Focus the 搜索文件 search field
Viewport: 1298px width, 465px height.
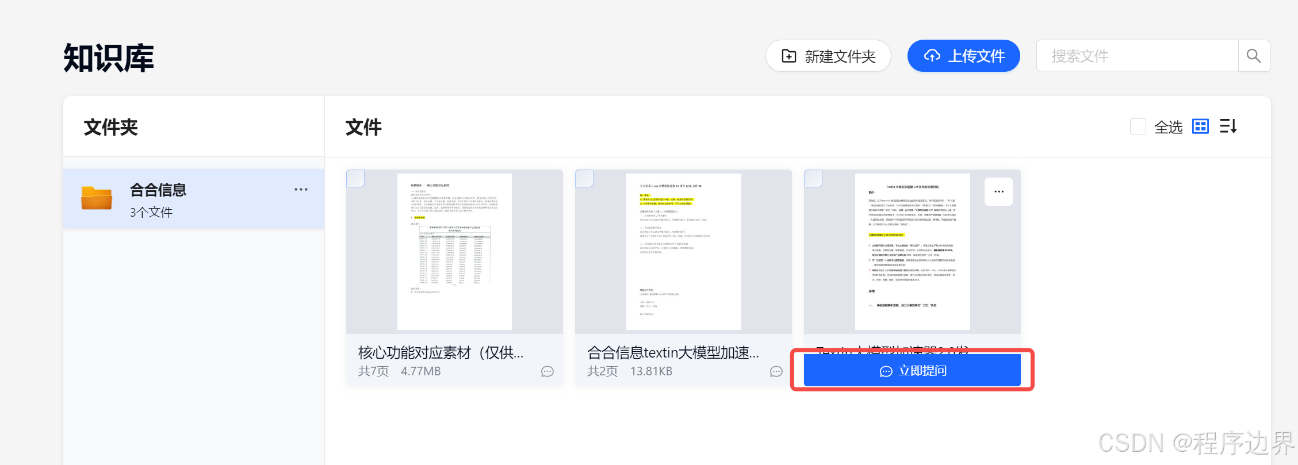pos(1137,56)
